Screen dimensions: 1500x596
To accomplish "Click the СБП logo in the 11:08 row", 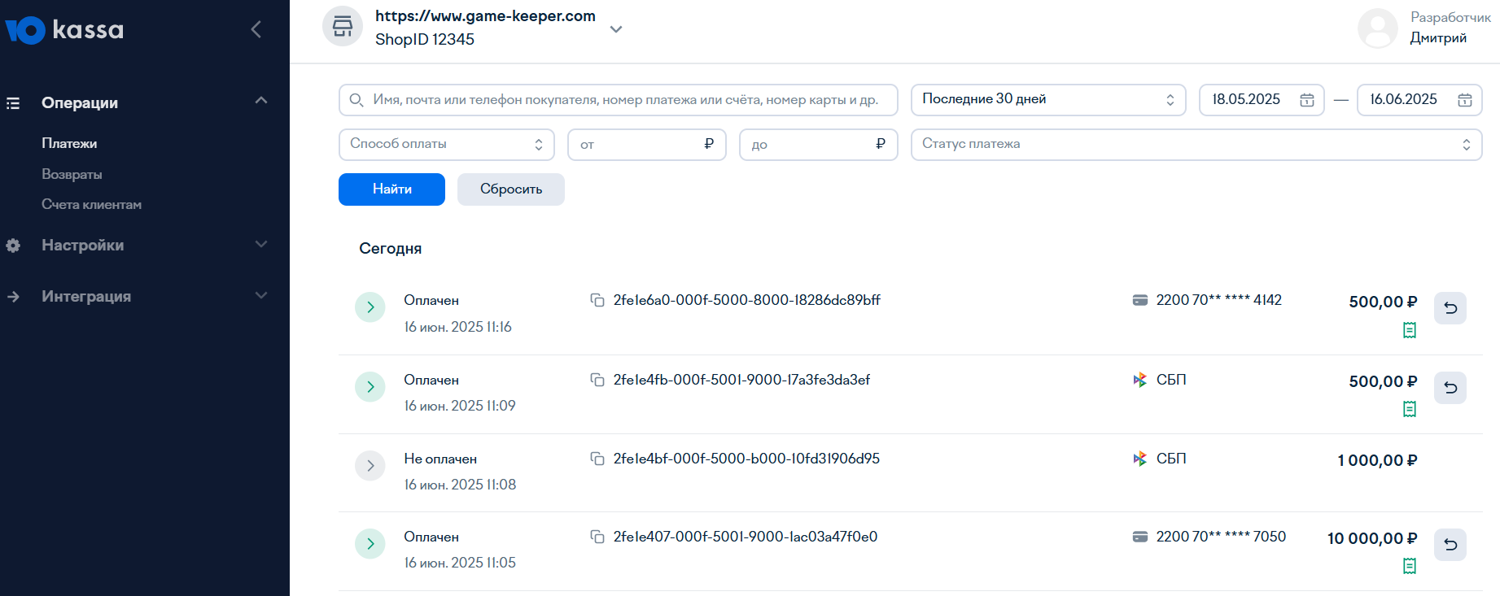I will click(x=1140, y=459).
